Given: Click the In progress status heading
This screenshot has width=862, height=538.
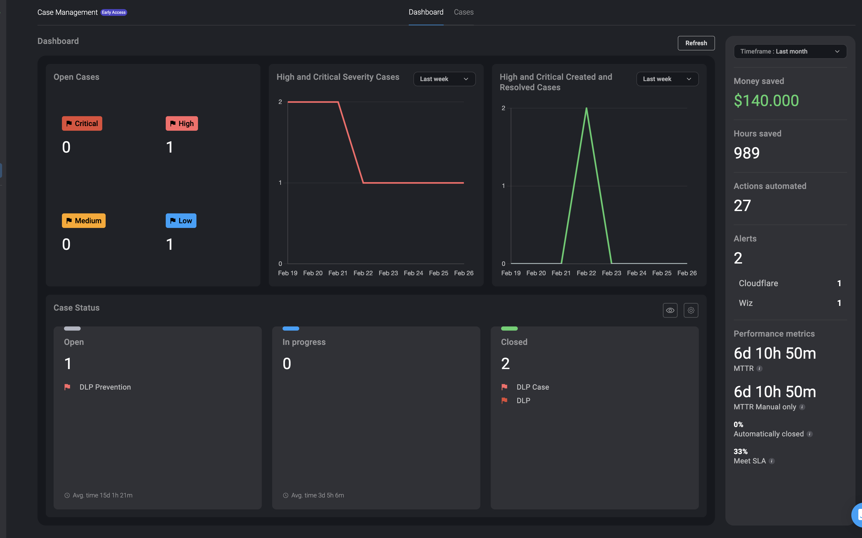Looking at the screenshot, I should coord(304,342).
